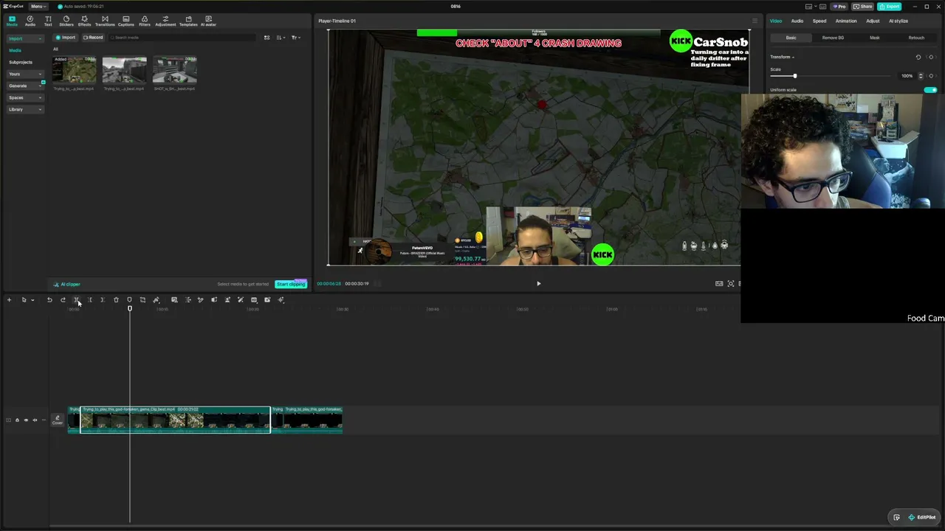Open the selection tool mode dropdown
Image resolution: width=945 pixels, height=531 pixels.
[32, 300]
